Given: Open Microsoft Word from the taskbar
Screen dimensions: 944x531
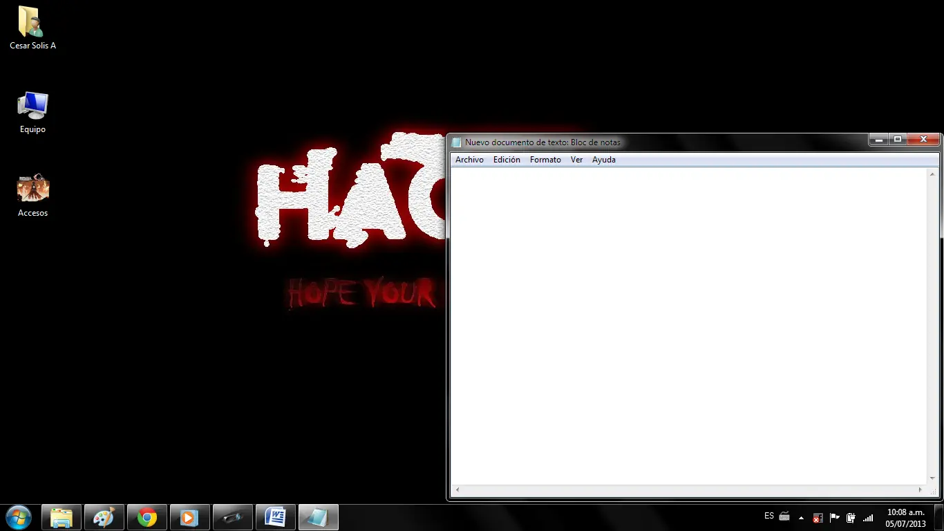Looking at the screenshot, I should pyautogui.click(x=276, y=517).
